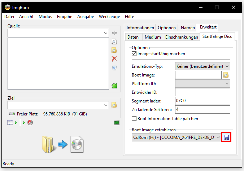Switch to the Daten sub-tab

pos(133,37)
